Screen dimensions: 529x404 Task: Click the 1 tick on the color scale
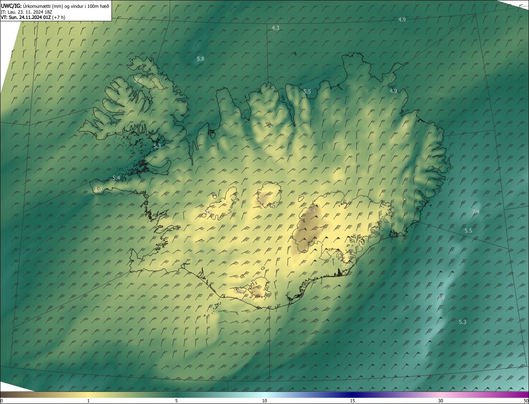coord(88,401)
